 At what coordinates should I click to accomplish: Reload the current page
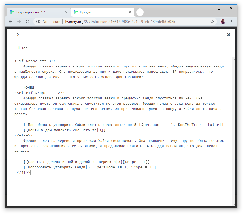28,22
